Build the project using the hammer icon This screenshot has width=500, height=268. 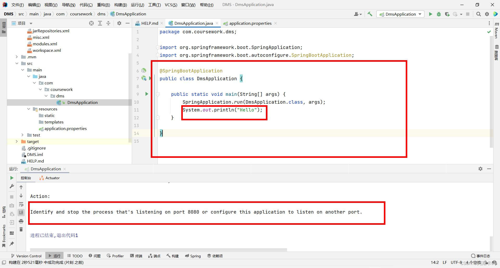pos(370,14)
